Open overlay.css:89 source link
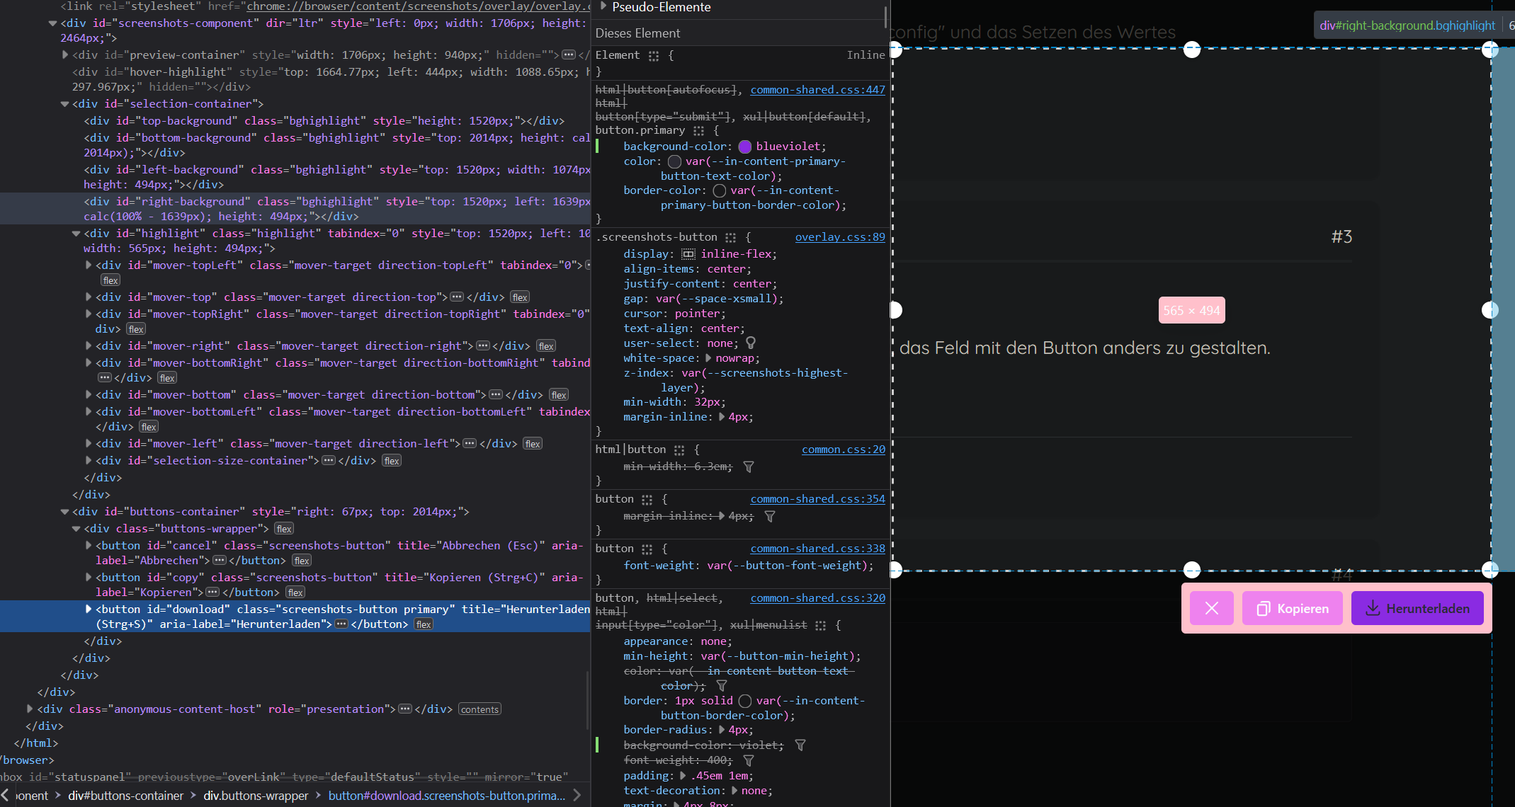 point(839,237)
